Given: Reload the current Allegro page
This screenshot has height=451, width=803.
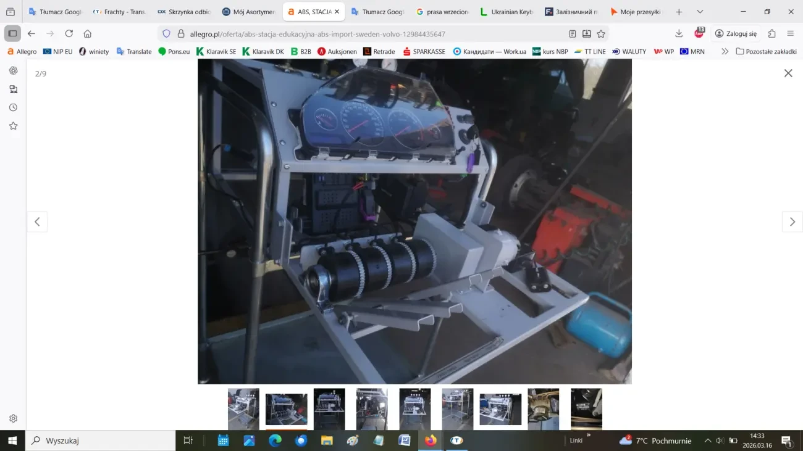Looking at the screenshot, I should tap(69, 34).
